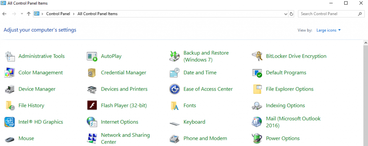The height and width of the screenshot is (146, 368).
Task: Click the Mail (Microsoft Outlook 2016) icon
Action: pos(257,122)
